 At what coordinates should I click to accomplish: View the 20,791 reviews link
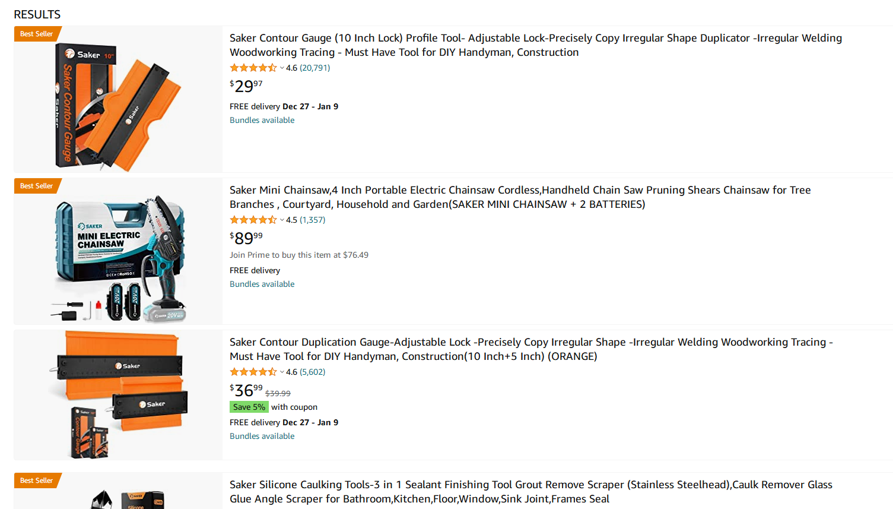click(x=315, y=68)
